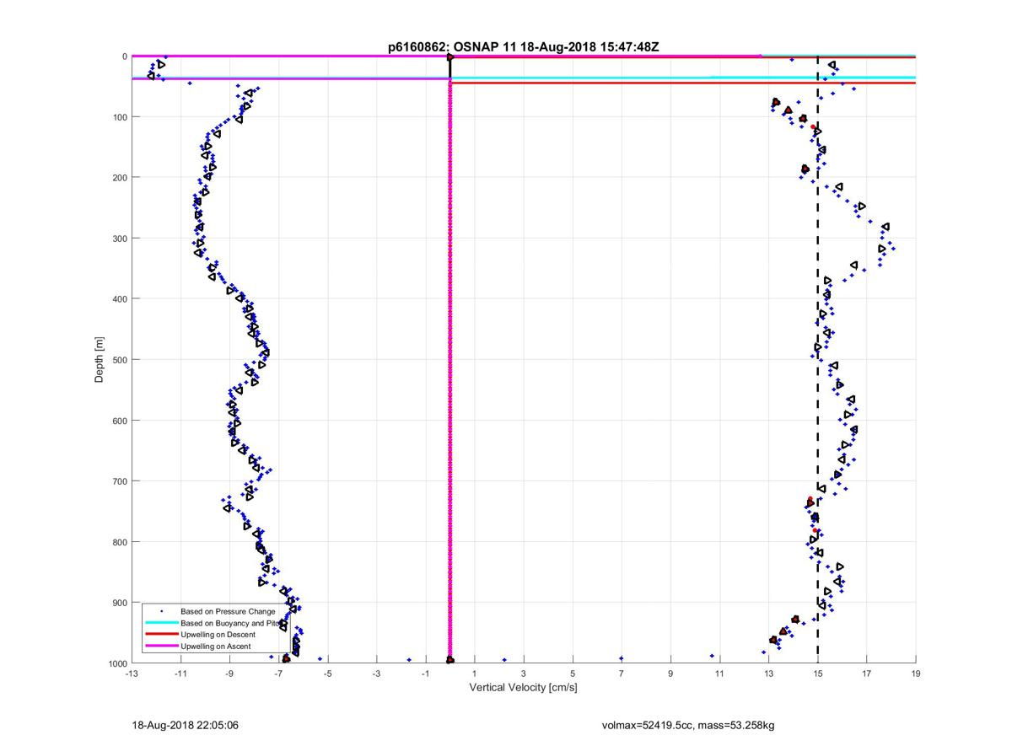The width and height of the screenshot is (1012, 746).
Task: Click the depth tick label 200
Action: pyautogui.click(x=119, y=178)
